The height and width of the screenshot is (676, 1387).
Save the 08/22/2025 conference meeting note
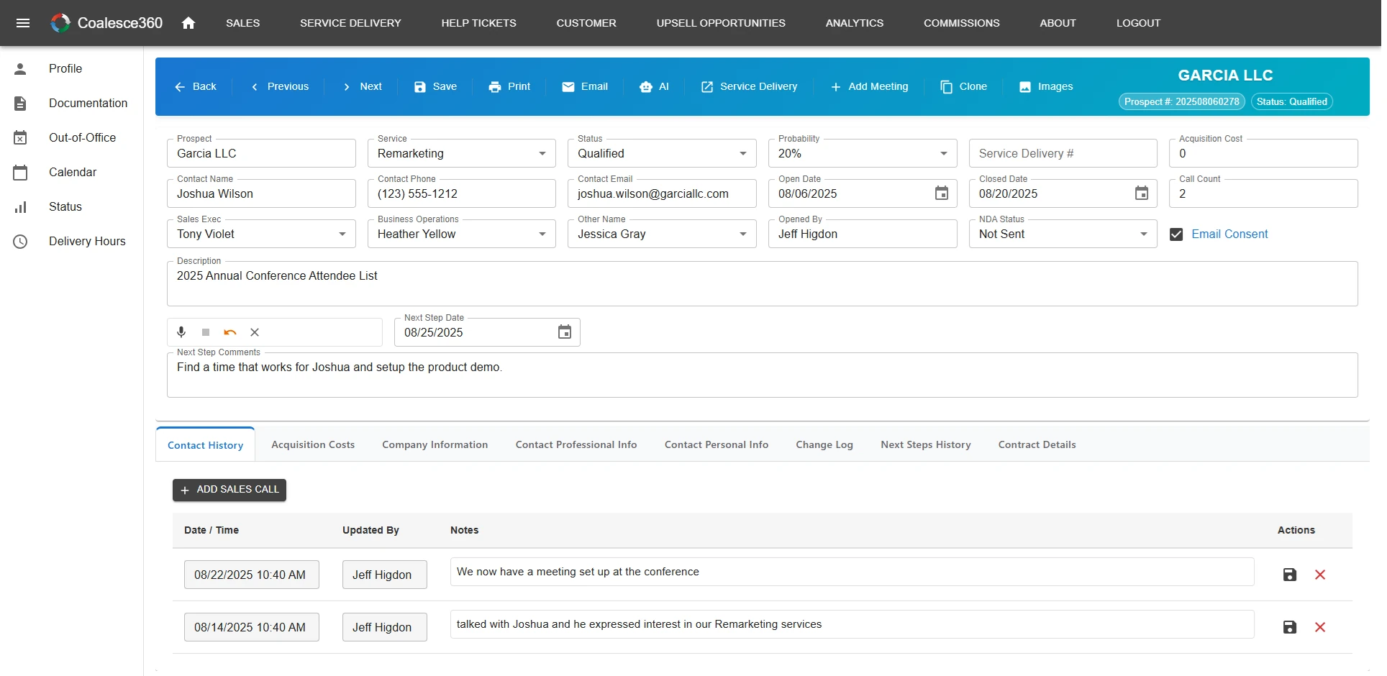(x=1289, y=575)
